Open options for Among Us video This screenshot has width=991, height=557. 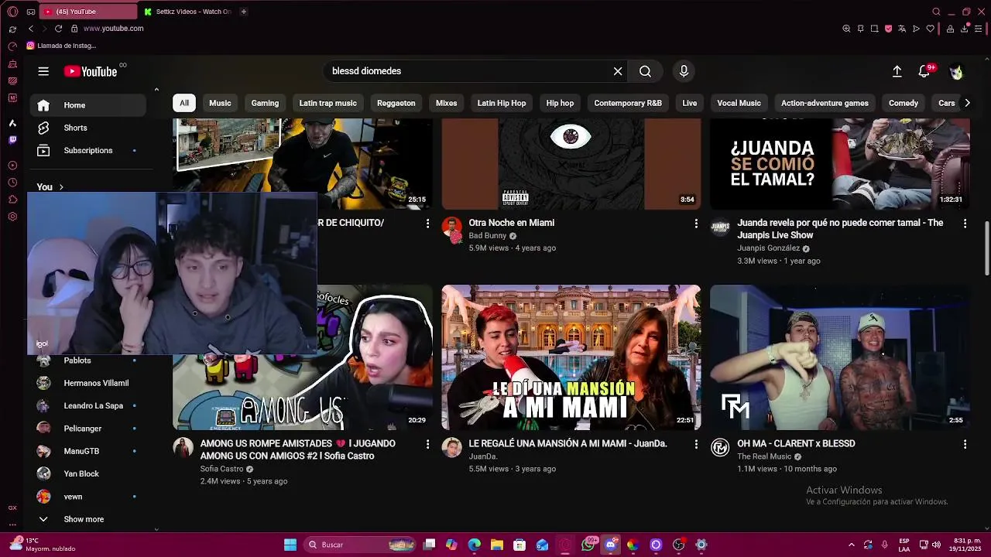pyautogui.click(x=427, y=445)
